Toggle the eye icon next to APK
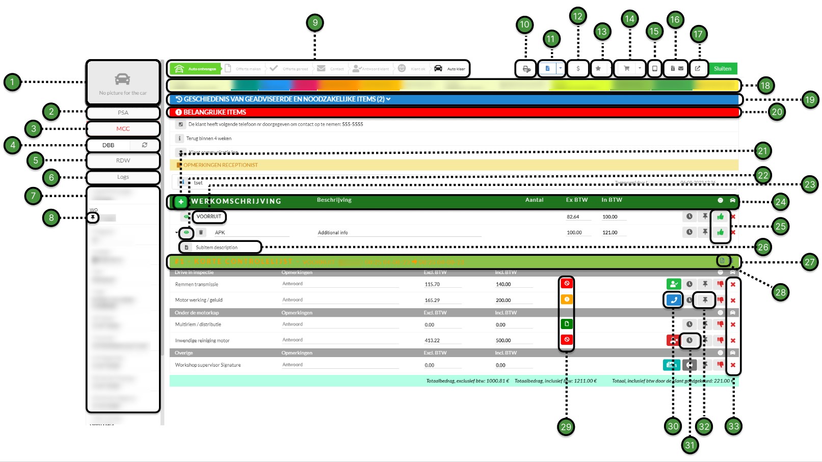This screenshot has height=462, width=822. click(187, 232)
